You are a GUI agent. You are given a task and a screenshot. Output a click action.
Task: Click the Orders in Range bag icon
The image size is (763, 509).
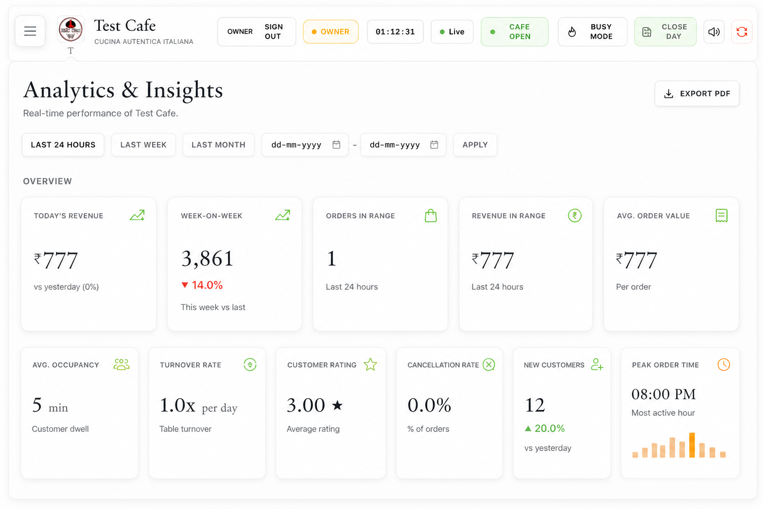[x=431, y=215]
